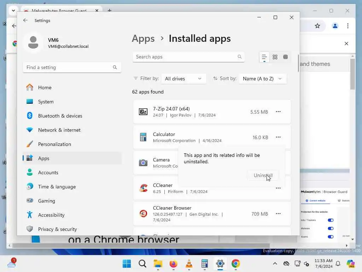
Task: Open more options for 7-Zip 24.07
Action: coord(278,112)
